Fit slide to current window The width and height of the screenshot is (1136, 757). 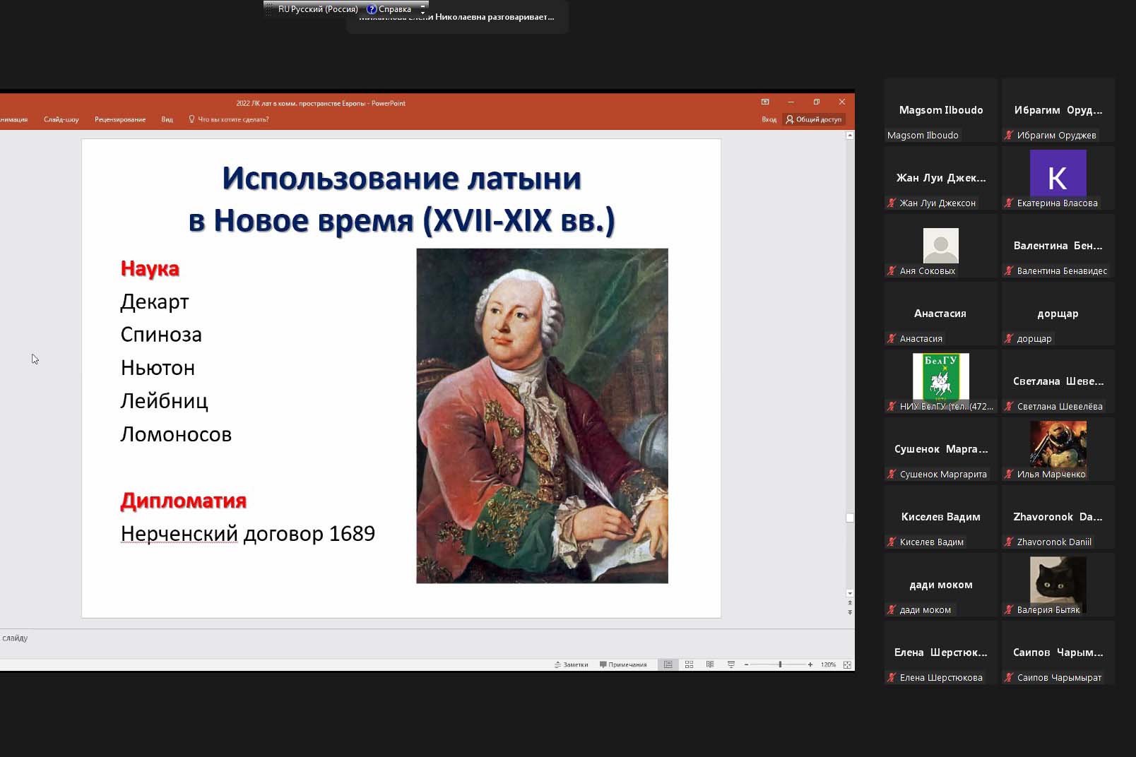[847, 664]
